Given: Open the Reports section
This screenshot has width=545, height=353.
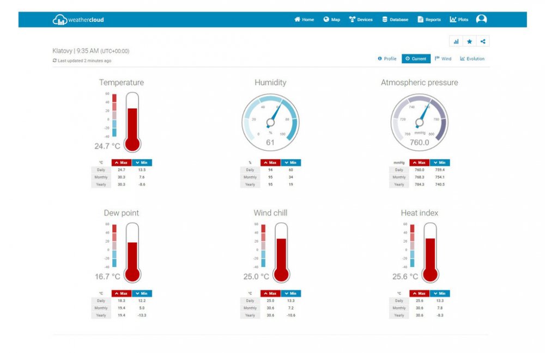Looking at the screenshot, I should (429, 20).
